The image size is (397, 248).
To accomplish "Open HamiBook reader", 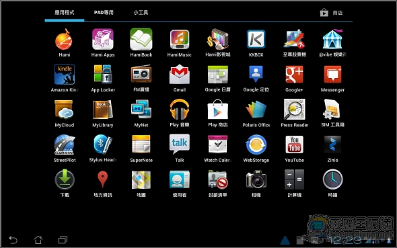I will click(x=141, y=43).
